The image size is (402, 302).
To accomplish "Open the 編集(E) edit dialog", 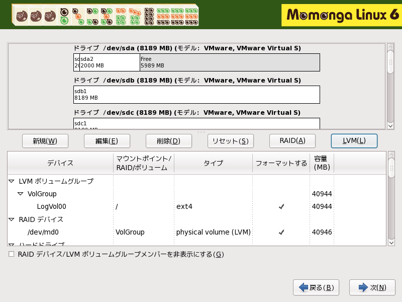I will pyautogui.click(x=107, y=141).
